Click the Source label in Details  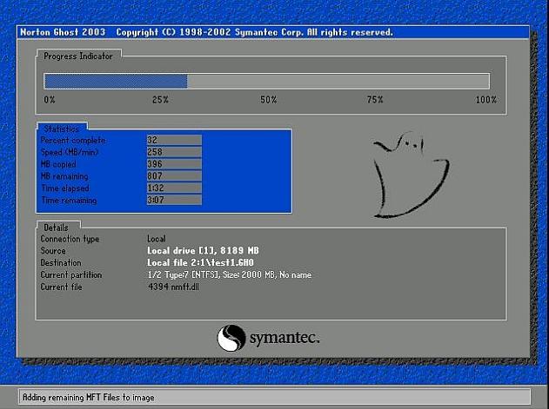pyautogui.click(x=53, y=251)
